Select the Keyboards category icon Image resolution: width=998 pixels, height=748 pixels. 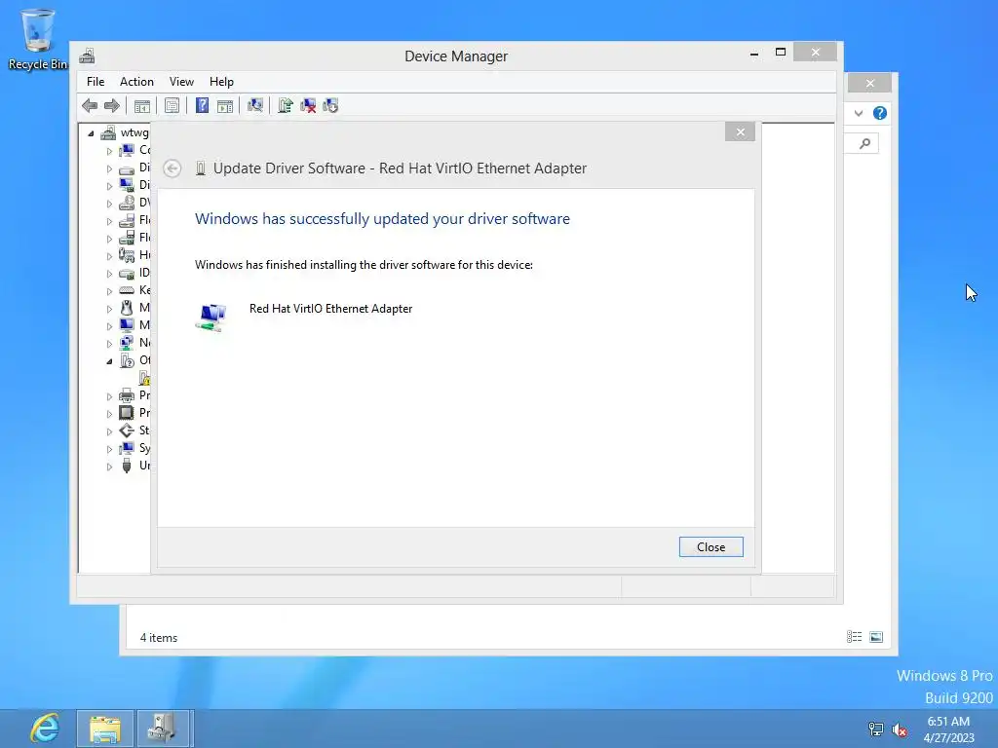click(127, 290)
